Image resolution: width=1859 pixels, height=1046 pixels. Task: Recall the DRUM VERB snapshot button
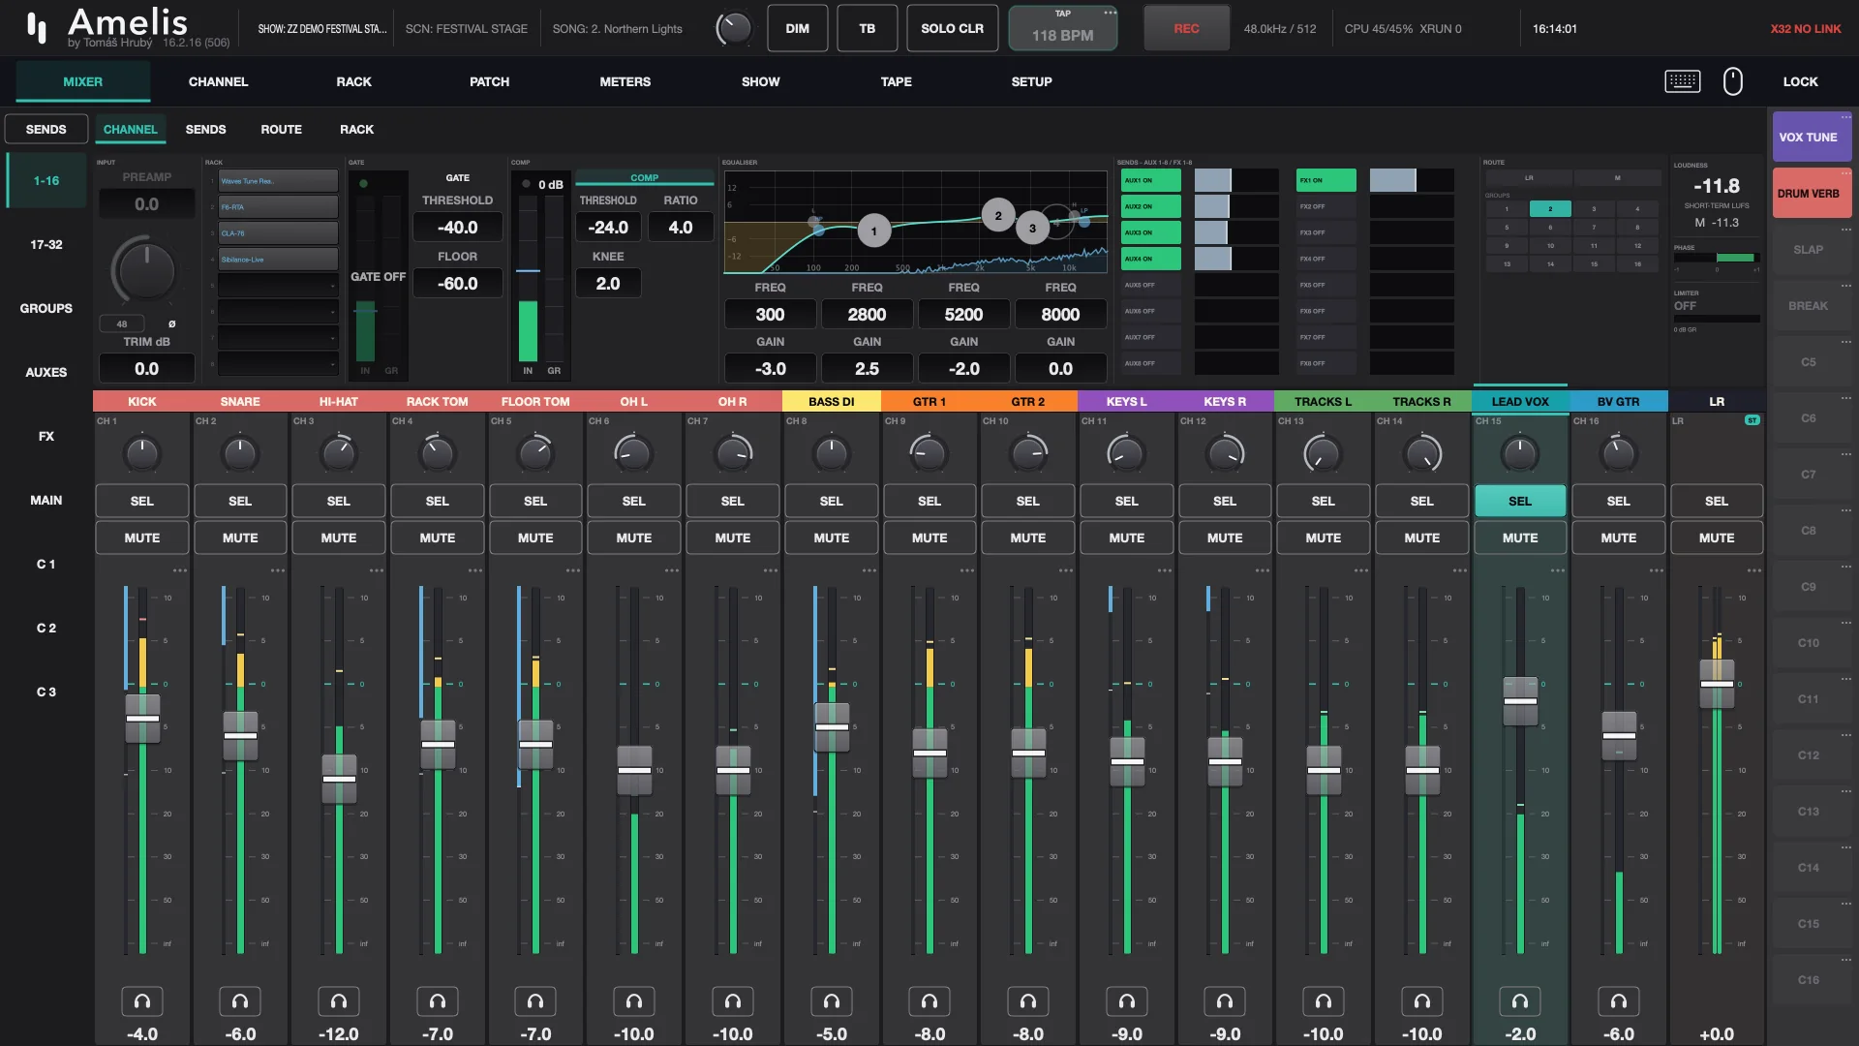tap(1812, 193)
